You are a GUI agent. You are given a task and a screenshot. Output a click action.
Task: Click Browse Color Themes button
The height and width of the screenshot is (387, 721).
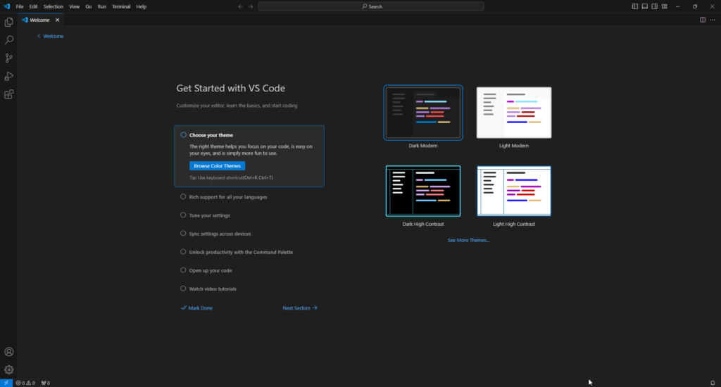tap(217, 166)
